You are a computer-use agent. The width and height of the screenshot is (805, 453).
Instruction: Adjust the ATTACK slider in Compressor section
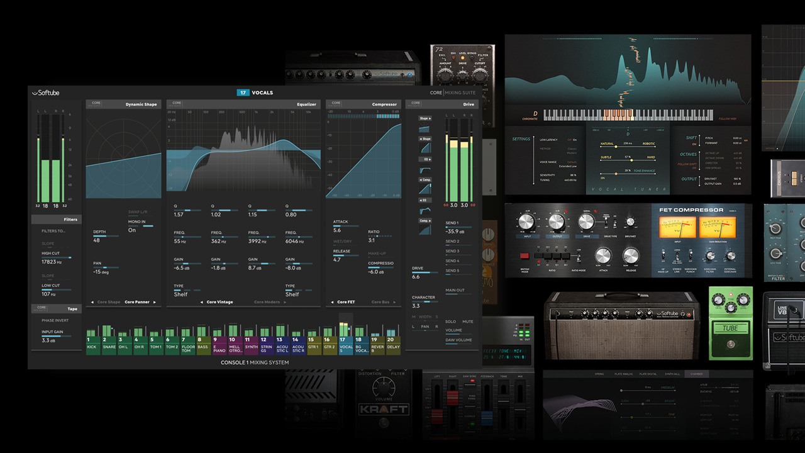pyautogui.click(x=346, y=226)
